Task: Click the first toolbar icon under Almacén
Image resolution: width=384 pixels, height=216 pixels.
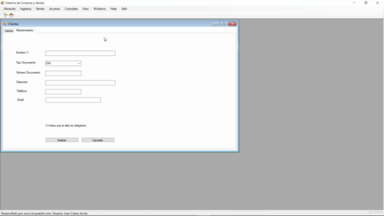Action: [5, 15]
